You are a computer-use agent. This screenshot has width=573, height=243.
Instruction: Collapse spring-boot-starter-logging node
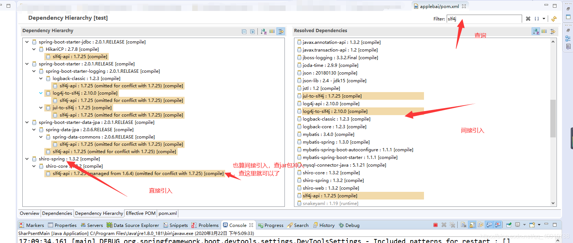point(34,71)
